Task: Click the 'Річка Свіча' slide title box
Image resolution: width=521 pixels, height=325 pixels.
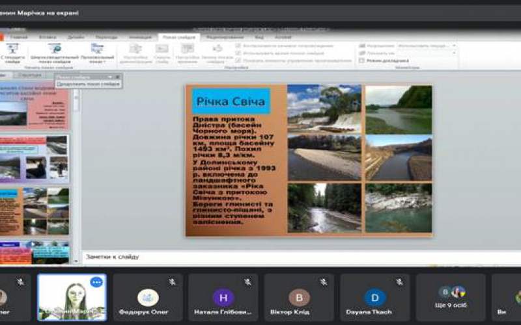Action: pos(231,101)
